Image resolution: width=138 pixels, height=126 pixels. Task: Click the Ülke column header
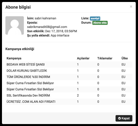click(124, 58)
